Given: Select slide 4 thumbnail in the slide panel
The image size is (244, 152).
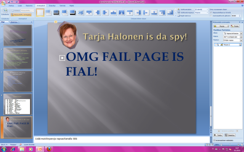Looking at the screenshot, I should coord(18,104).
